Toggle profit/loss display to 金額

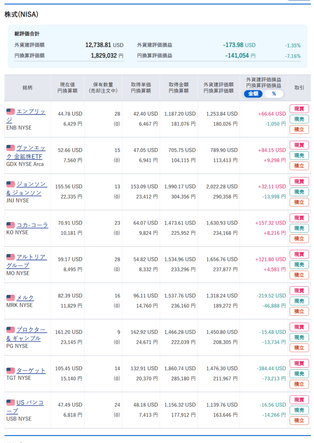(253, 94)
